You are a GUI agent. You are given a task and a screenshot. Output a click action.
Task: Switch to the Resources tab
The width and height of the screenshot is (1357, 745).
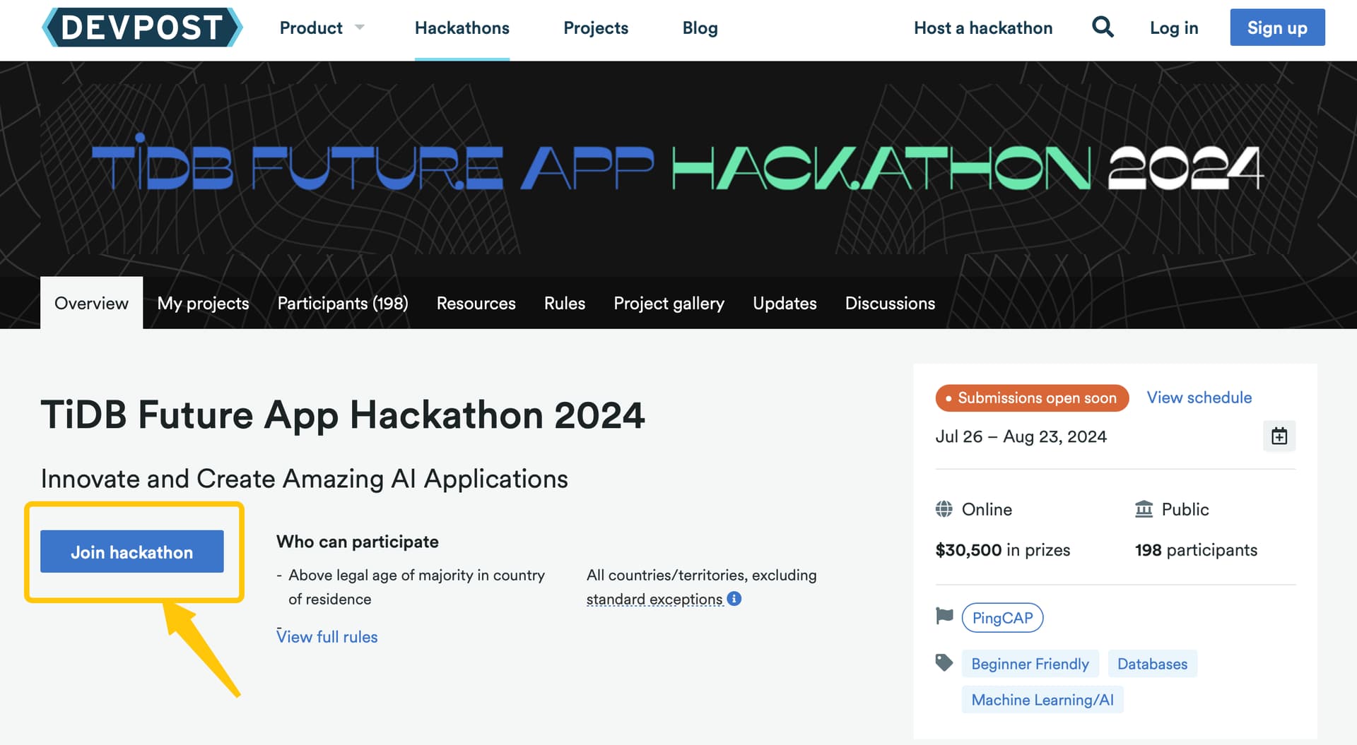click(476, 303)
